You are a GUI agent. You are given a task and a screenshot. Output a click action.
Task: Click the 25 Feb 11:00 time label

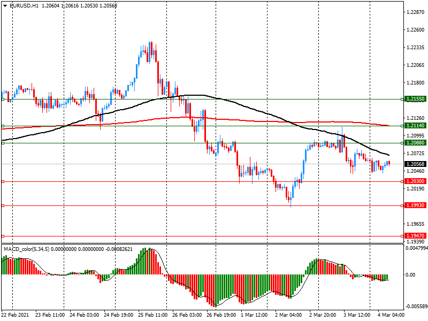pyautogui.click(x=154, y=316)
